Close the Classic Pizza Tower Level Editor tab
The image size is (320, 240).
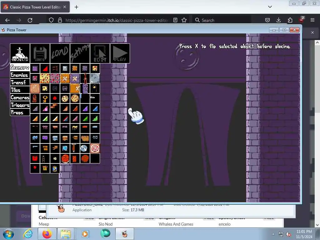pyautogui.click(x=65, y=7)
